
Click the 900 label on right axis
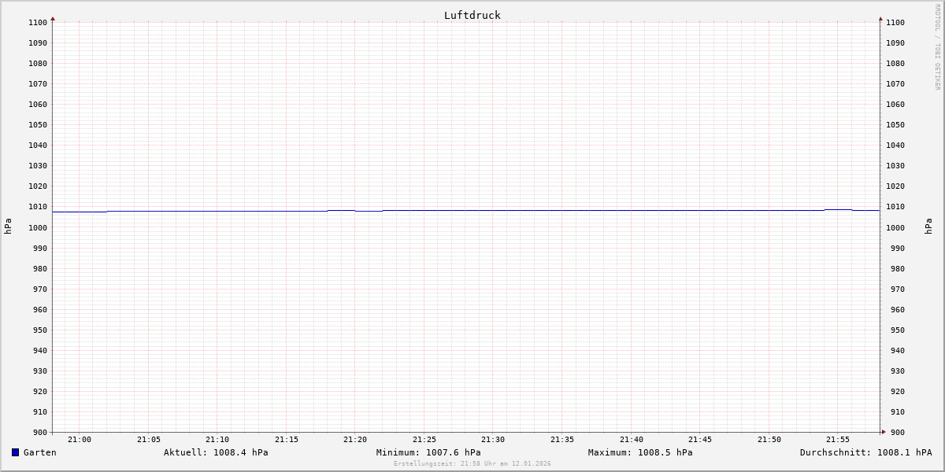[x=895, y=432]
